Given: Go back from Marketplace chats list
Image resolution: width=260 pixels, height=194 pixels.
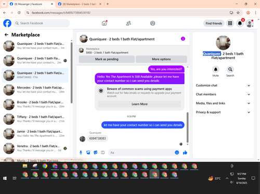Looking at the screenshot, I should point(6,35).
